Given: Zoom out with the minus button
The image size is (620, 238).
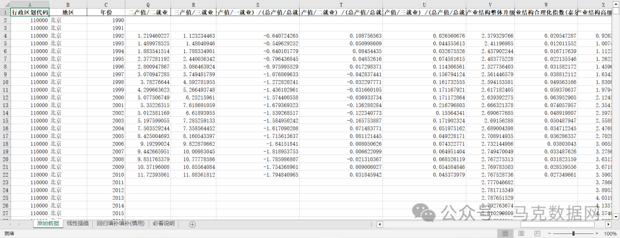Looking at the screenshot, I should point(549,233).
